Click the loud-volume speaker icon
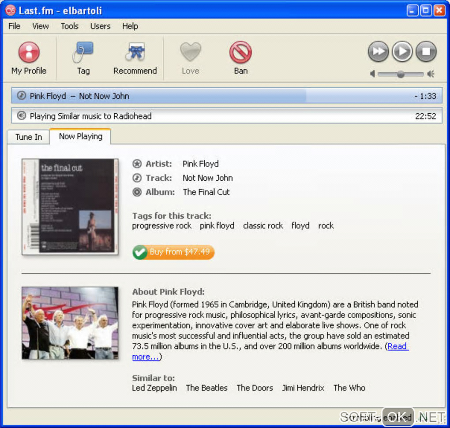 pyautogui.click(x=431, y=74)
